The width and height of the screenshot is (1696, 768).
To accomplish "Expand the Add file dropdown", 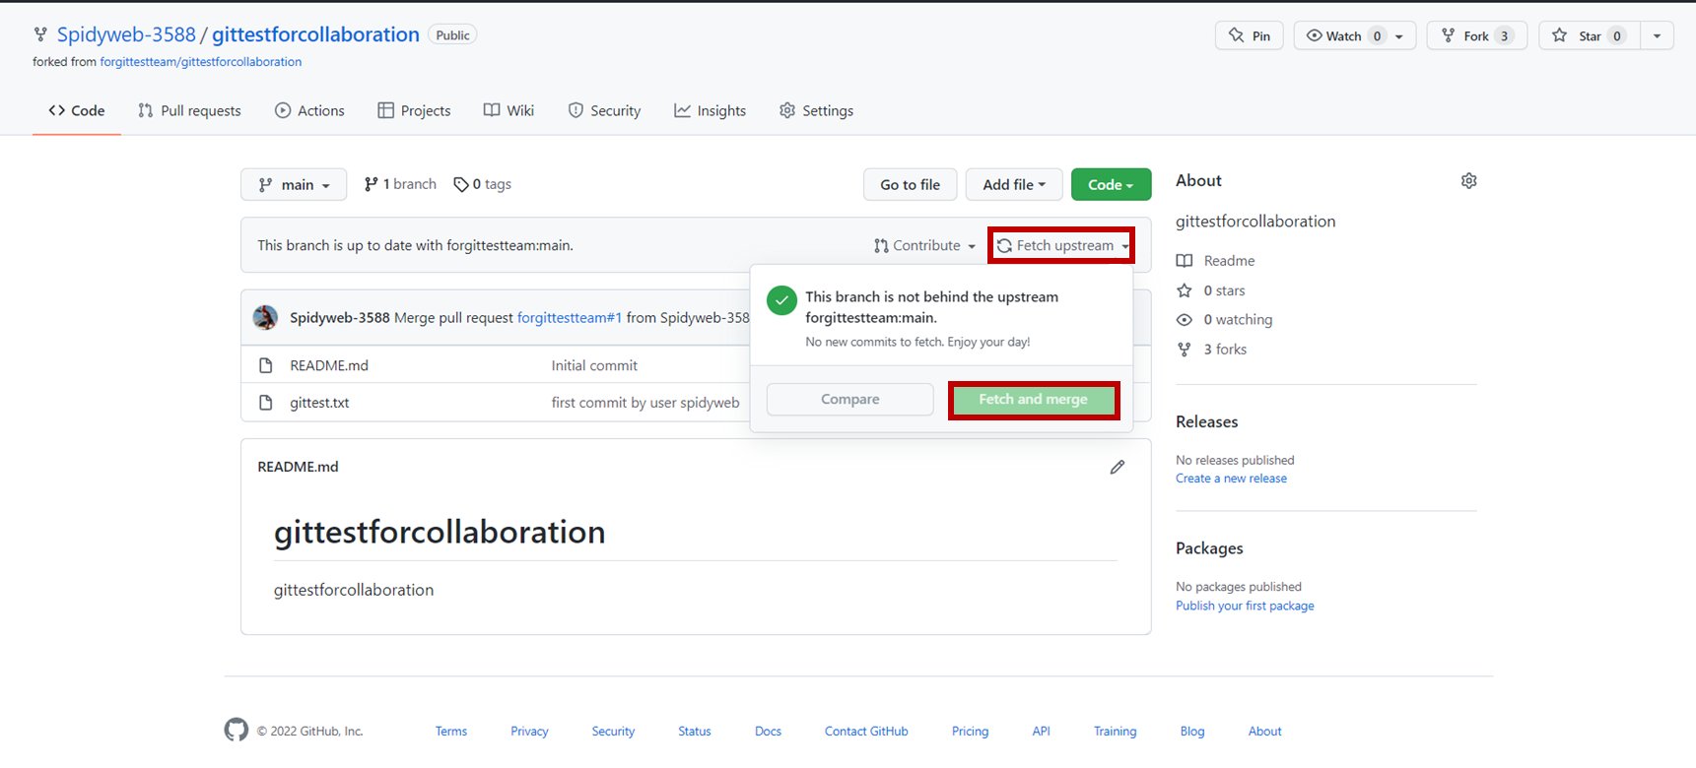I will click(x=1014, y=185).
